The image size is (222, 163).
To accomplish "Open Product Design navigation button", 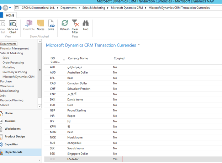I will (x=21, y=137).
